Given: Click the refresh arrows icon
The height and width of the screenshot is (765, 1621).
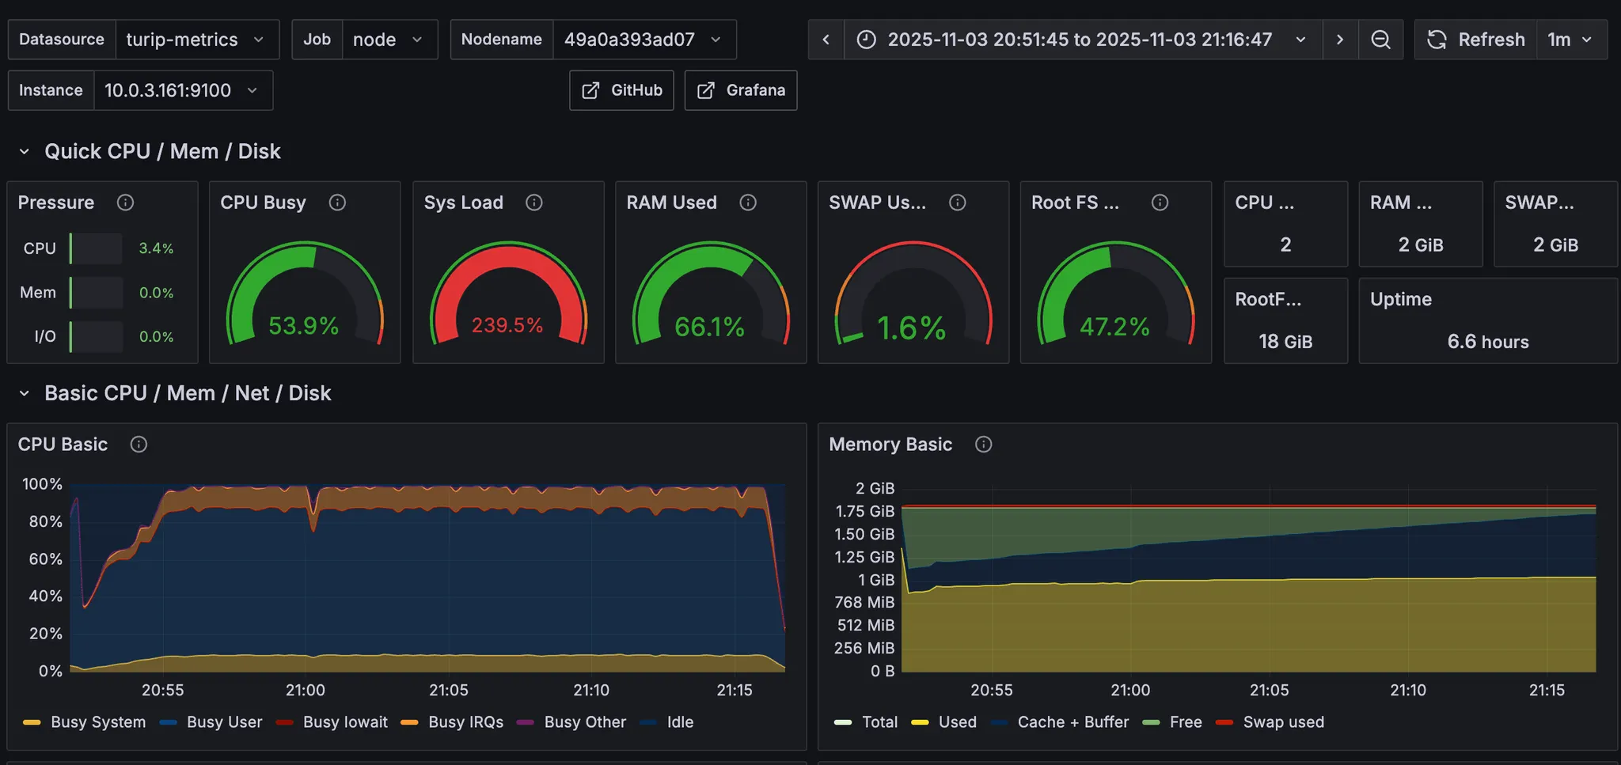Looking at the screenshot, I should [1437, 40].
